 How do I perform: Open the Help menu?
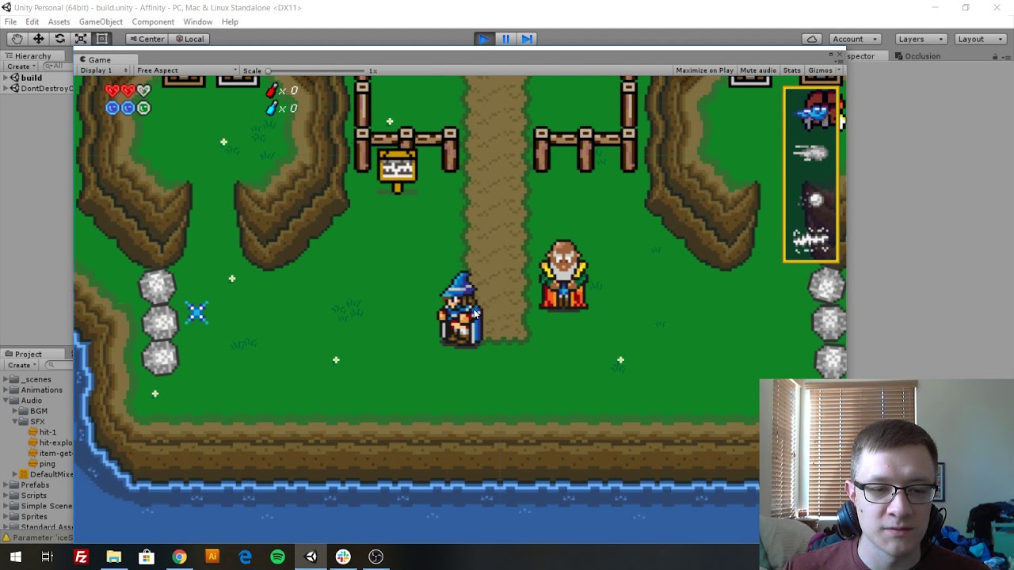[230, 21]
